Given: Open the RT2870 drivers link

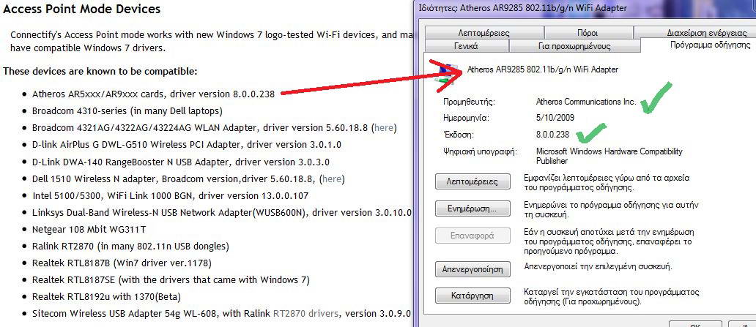Looking at the screenshot, I should [x=305, y=314].
